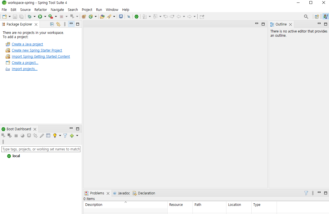The image size is (329, 214).
Task: Open the Run configurations dropdown arrow
Action: click(45, 17)
